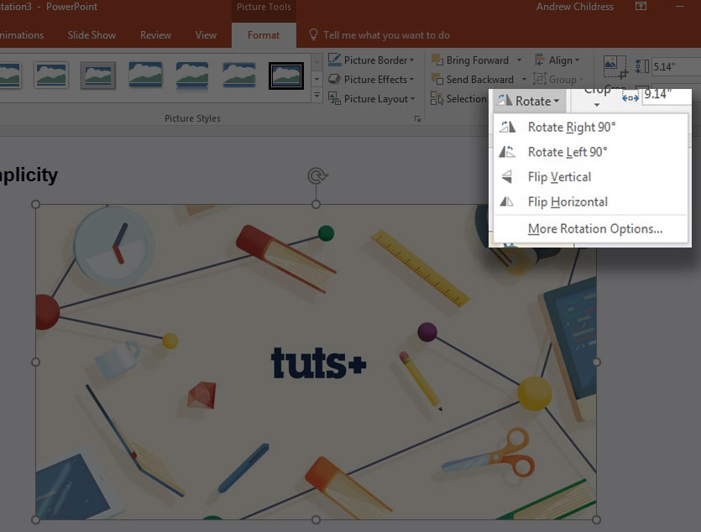701x532 pixels.
Task: Click the Group objects icon
Action: click(540, 79)
